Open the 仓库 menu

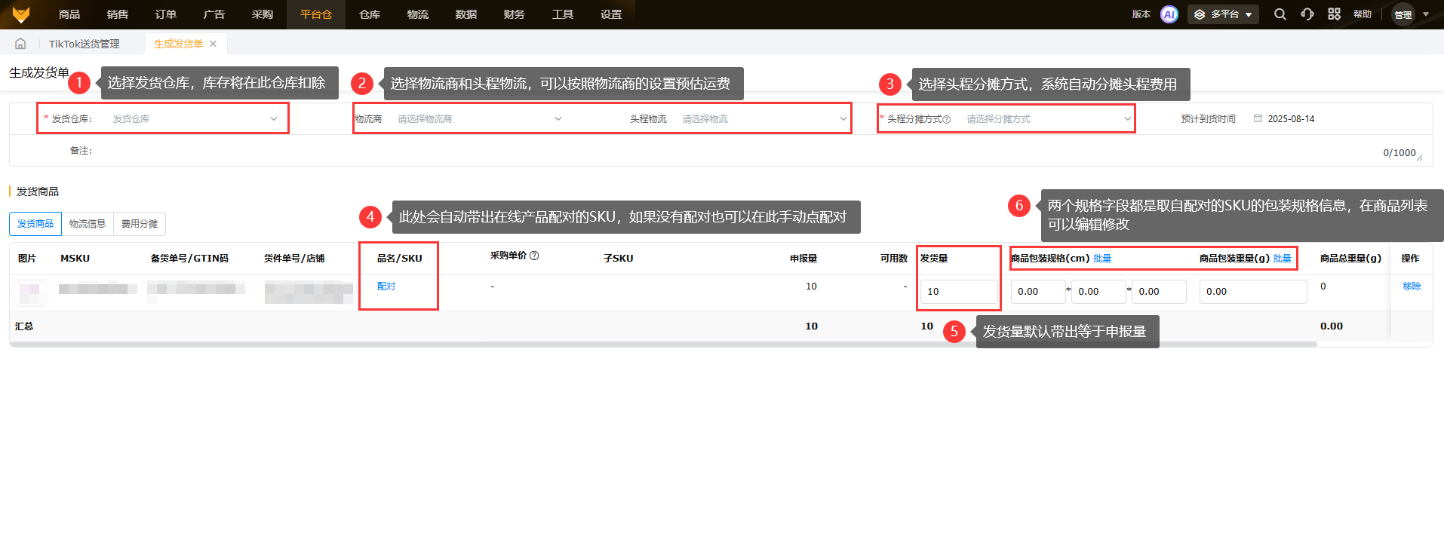pyautogui.click(x=370, y=14)
